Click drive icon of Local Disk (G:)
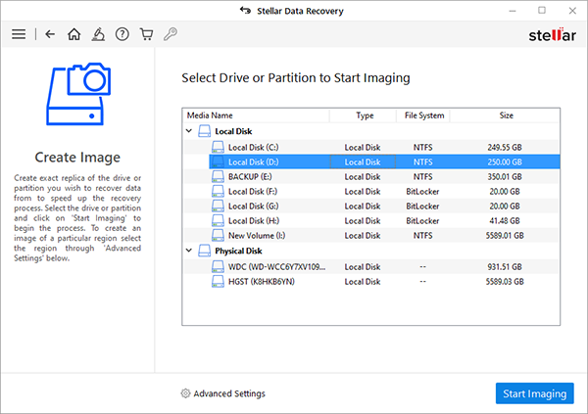The width and height of the screenshot is (588, 414). point(218,206)
